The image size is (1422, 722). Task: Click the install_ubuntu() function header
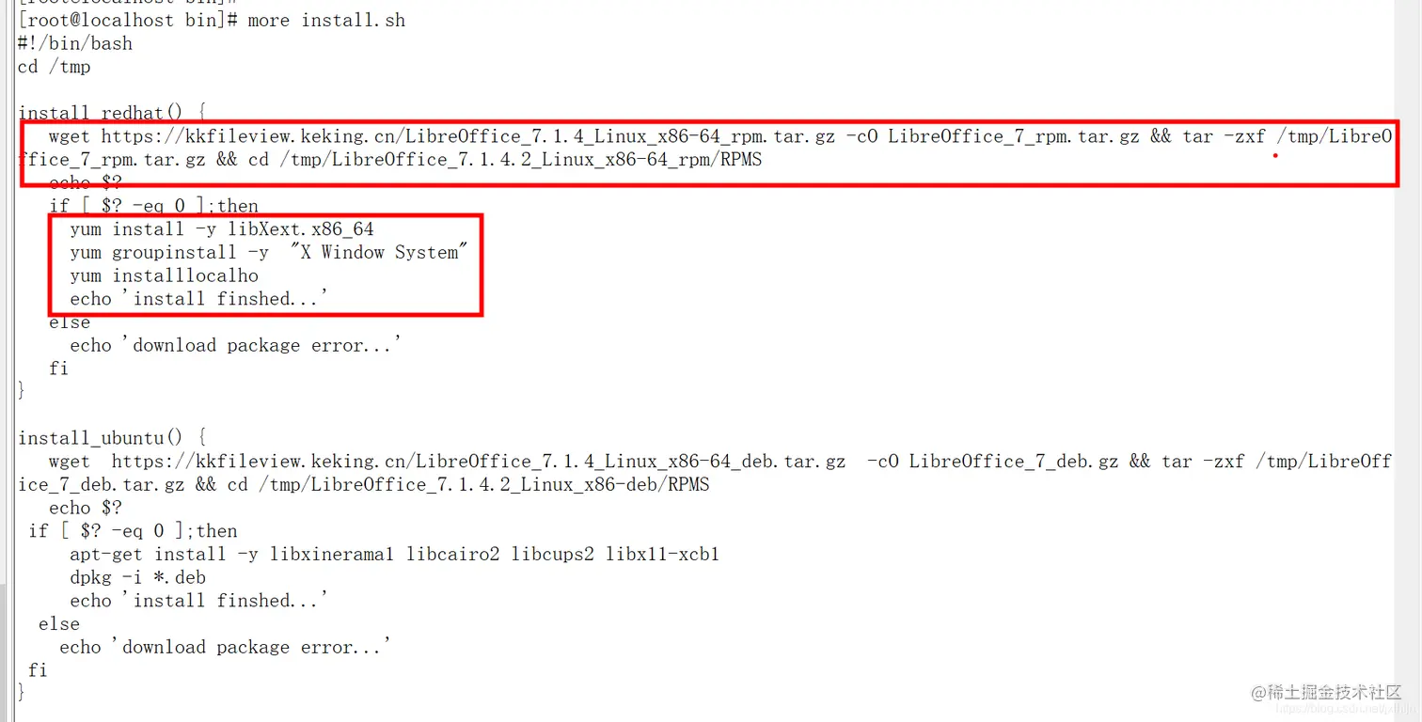pyautogui.click(x=112, y=438)
